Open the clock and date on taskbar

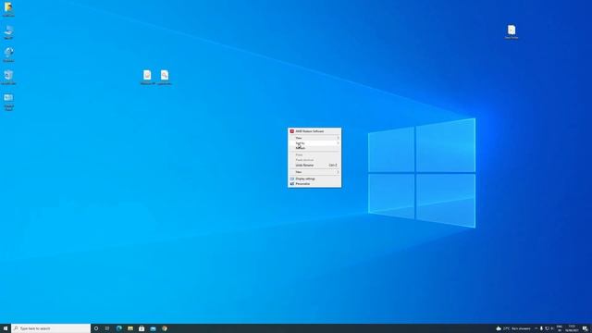tap(572, 328)
